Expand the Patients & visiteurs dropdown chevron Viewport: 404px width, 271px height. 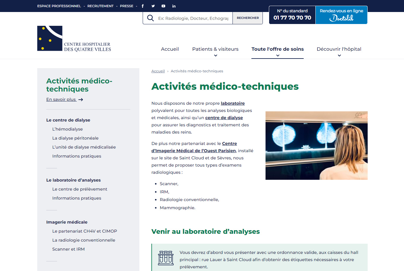216,56
